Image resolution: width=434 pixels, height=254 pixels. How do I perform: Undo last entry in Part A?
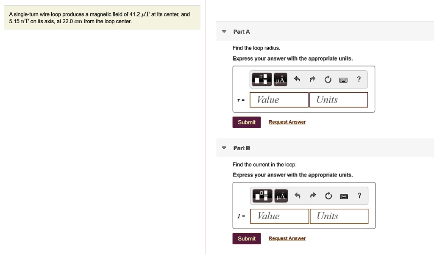point(297,79)
